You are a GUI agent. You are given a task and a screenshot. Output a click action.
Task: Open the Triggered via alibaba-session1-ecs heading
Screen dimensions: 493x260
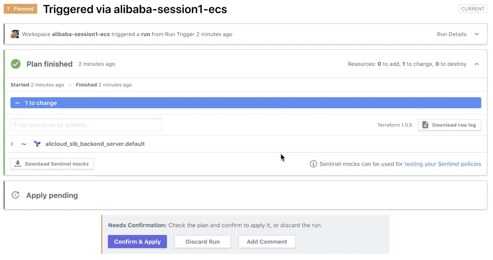pyautogui.click(x=135, y=9)
